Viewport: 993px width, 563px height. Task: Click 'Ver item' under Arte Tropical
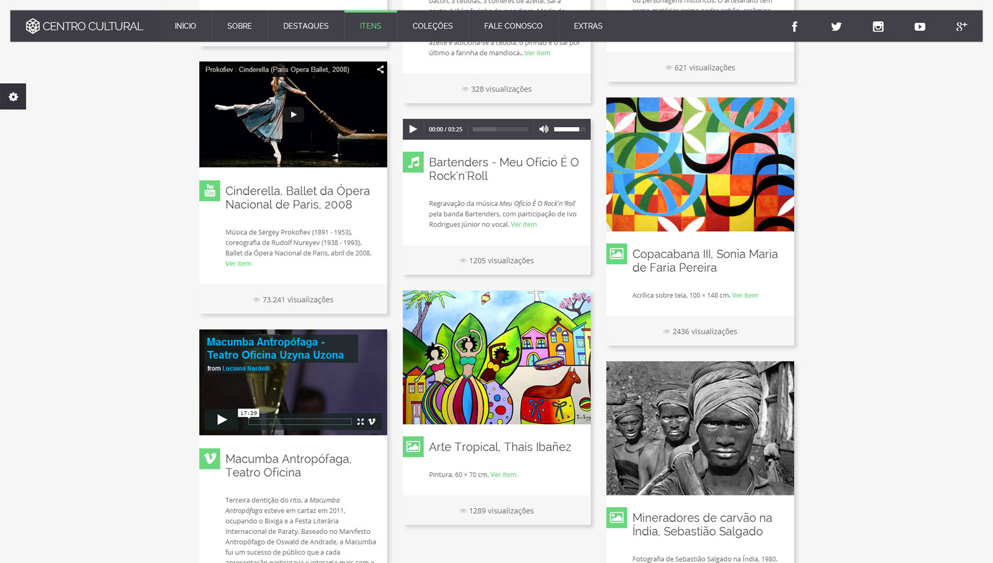503,474
